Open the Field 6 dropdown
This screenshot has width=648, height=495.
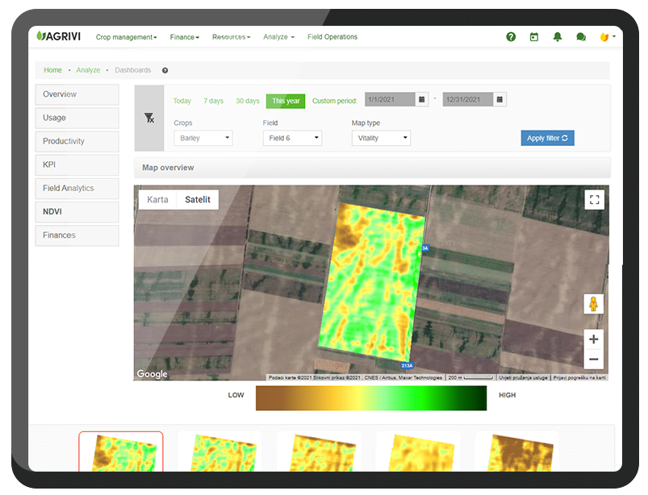tap(292, 138)
